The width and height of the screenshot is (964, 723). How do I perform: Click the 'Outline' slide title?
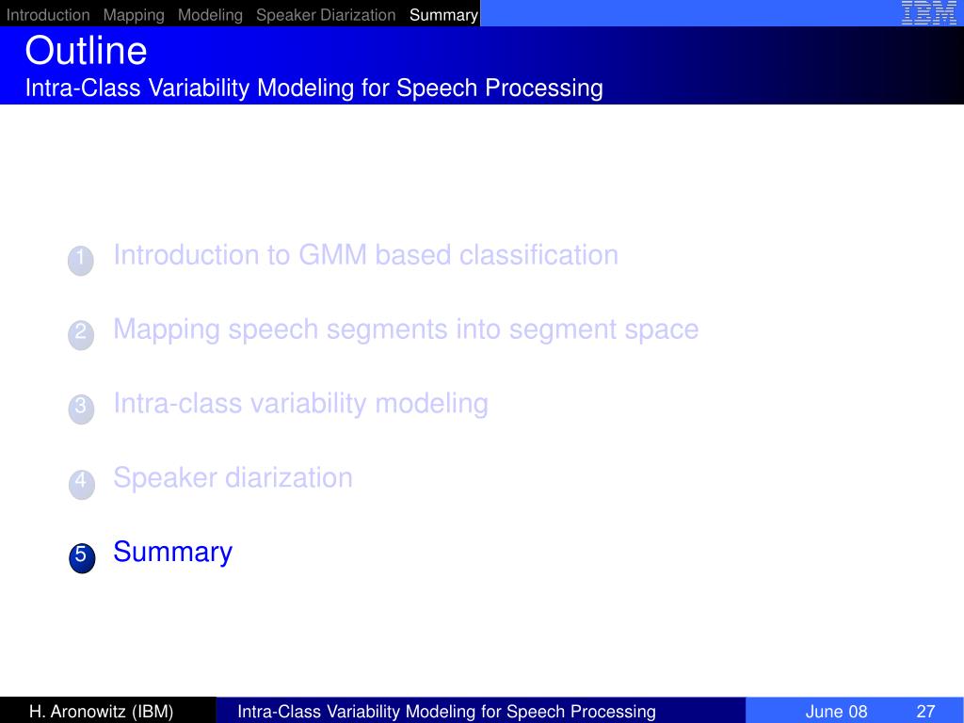(86, 51)
